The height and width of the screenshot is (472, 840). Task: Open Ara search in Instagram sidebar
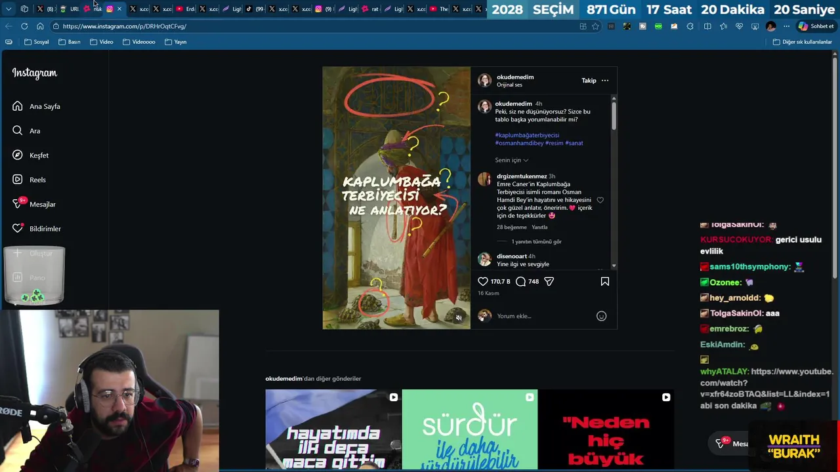(x=26, y=130)
